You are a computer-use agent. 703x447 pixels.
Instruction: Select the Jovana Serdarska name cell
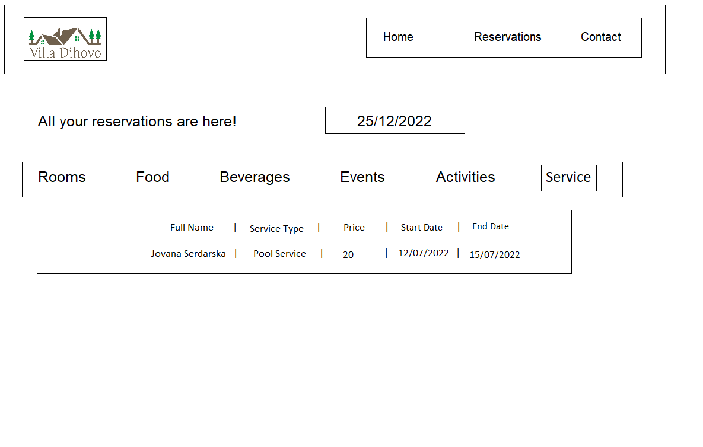tap(188, 254)
